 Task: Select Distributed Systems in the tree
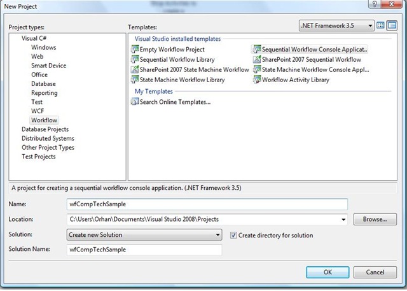pyautogui.click(x=48, y=138)
